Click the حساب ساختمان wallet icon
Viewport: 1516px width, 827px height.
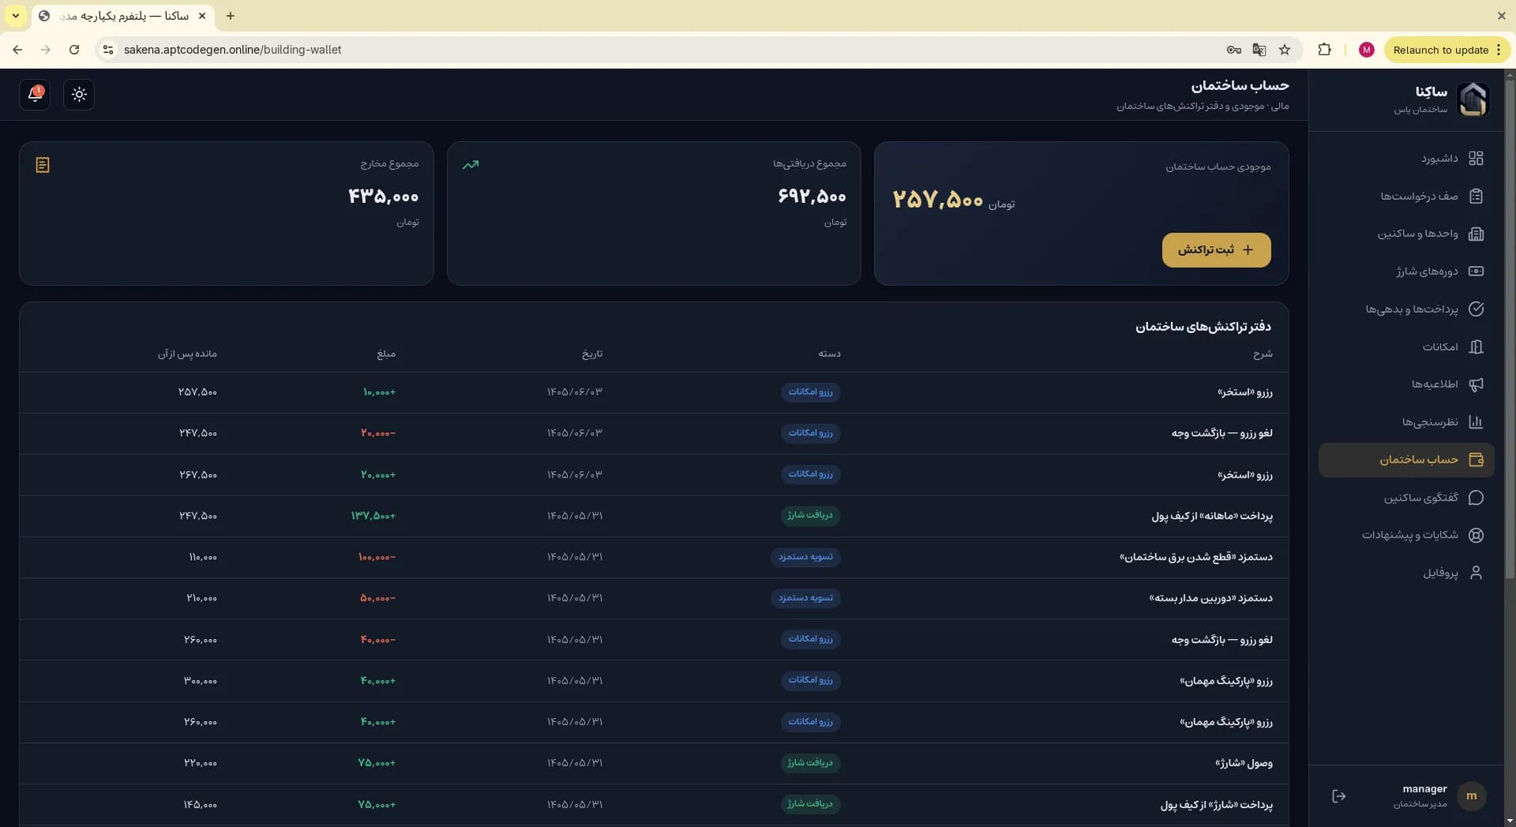1476,460
